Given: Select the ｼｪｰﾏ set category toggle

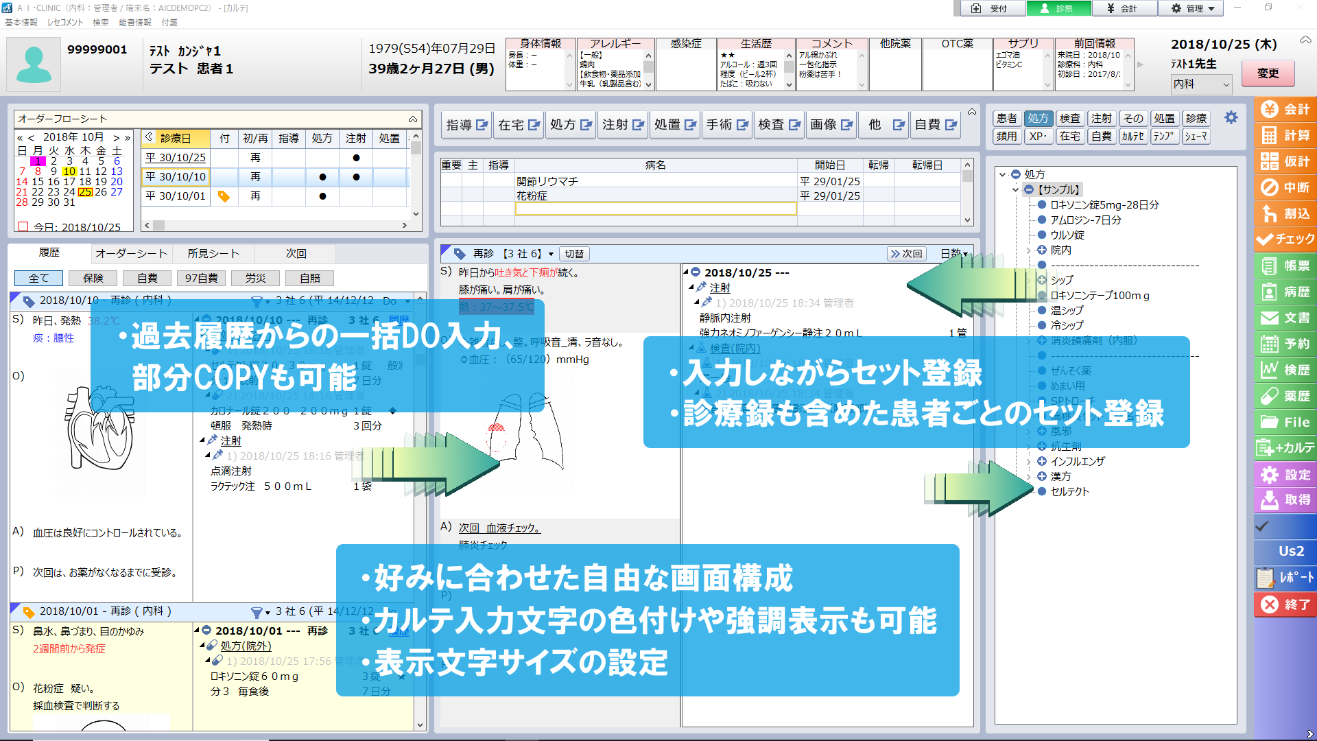Looking at the screenshot, I should [x=1196, y=136].
